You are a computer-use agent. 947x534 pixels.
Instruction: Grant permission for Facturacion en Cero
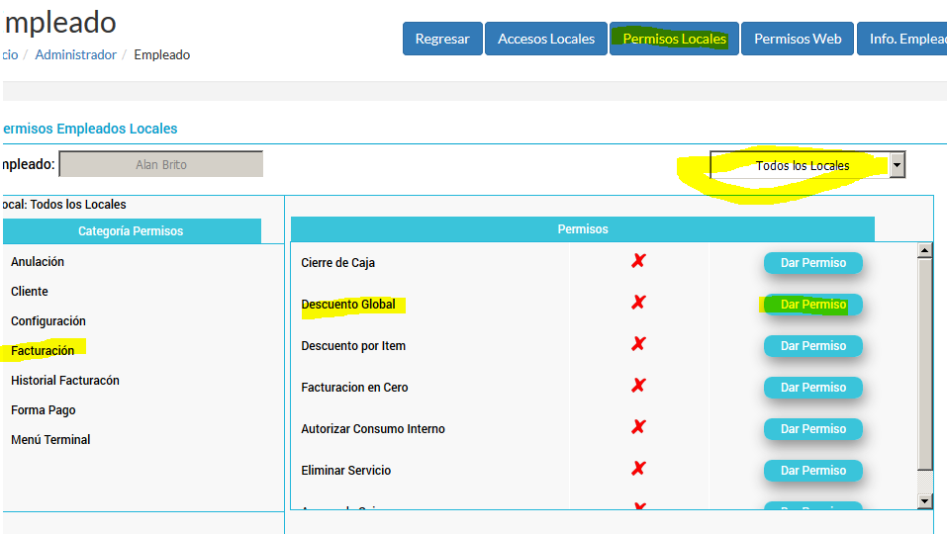coord(813,388)
